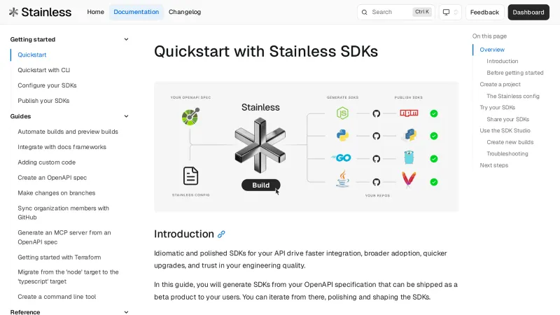Image resolution: width=560 pixels, height=315 pixels.
Task: Collapse the Guides sidebar section
Action: [126, 116]
